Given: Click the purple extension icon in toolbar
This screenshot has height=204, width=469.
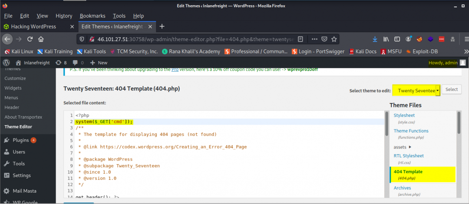Looking at the screenshot, I should 430,39.
